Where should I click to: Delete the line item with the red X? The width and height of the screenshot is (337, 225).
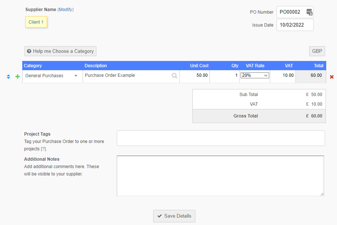pos(331,77)
